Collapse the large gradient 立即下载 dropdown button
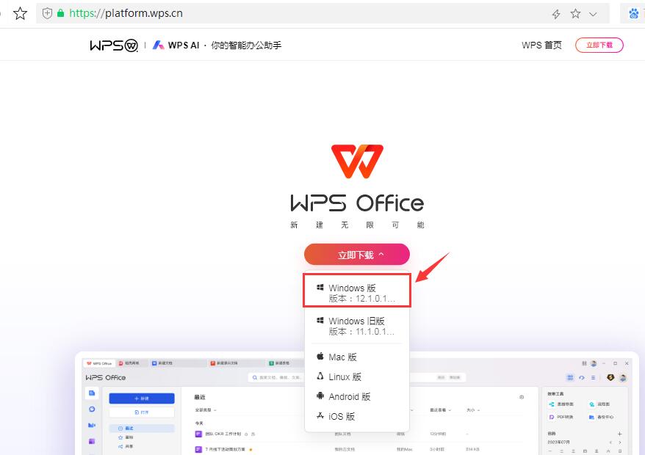The height and width of the screenshot is (455, 645). pos(357,255)
